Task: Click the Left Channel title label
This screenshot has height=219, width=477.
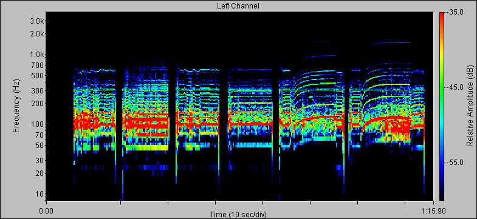Action: pos(238,5)
